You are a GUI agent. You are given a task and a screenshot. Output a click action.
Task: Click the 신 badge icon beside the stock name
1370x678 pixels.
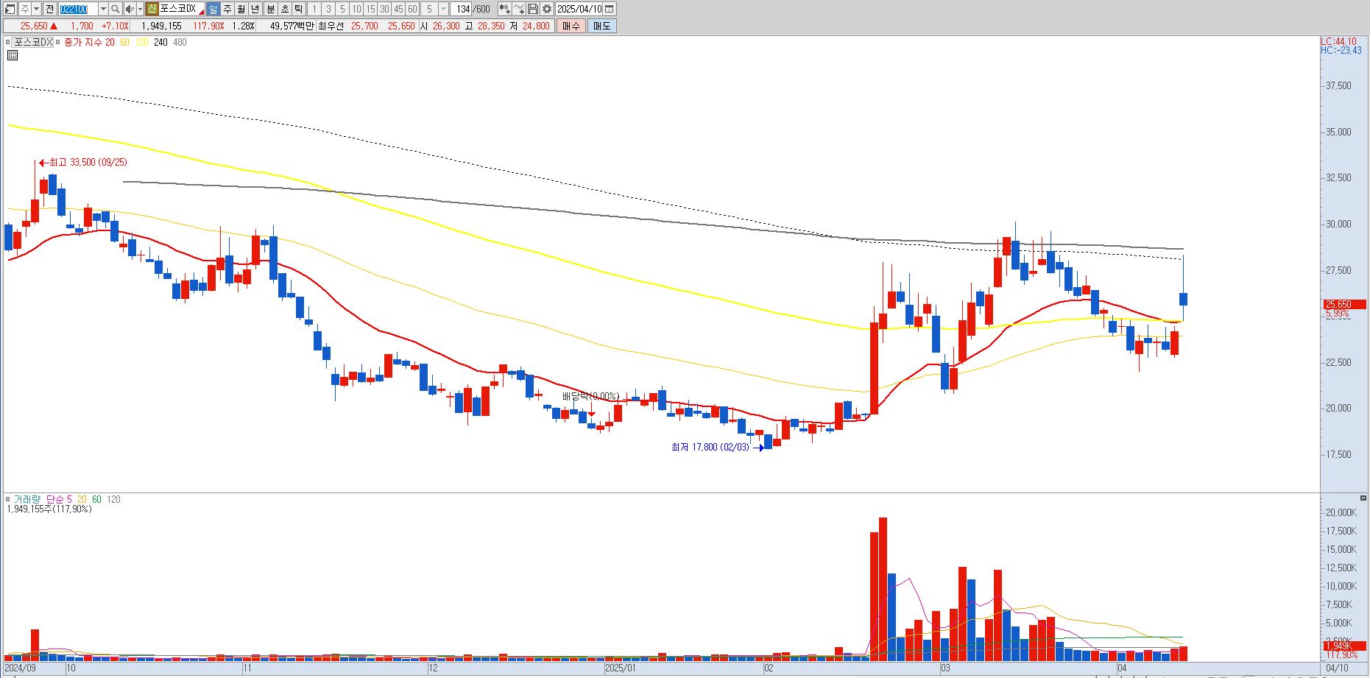tap(152, 9)
